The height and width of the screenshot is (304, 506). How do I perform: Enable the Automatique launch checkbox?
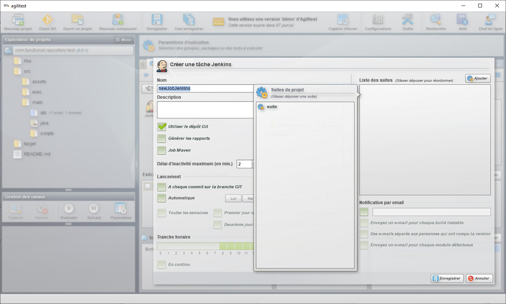[162, 198]
